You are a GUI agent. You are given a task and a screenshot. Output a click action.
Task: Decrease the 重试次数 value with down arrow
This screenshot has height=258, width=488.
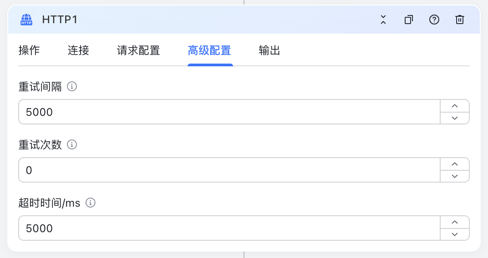[x=455, y=176]
